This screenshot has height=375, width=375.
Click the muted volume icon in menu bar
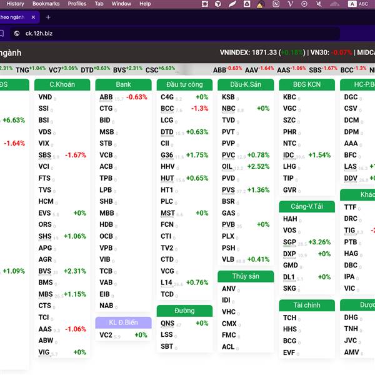(x=319, y=4)
